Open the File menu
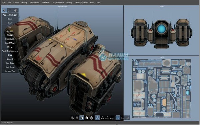The width and height of the screenshot is (200, 125). coord(4,2)
